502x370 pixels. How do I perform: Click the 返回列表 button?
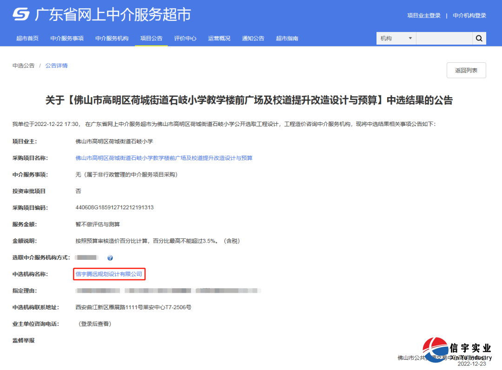pos(466,70)
